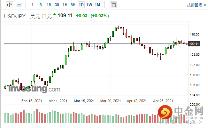Select the 1H interval

pyautogui.click(x=65, y=5)
